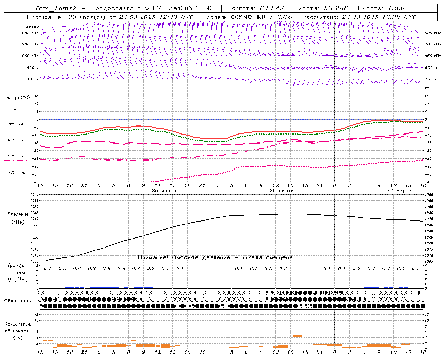The image size is (443, 355).
Task: Click the forecast start 24.03.2025 12:00 UTC
Action: pyautogui.click(x=156, y=17)
